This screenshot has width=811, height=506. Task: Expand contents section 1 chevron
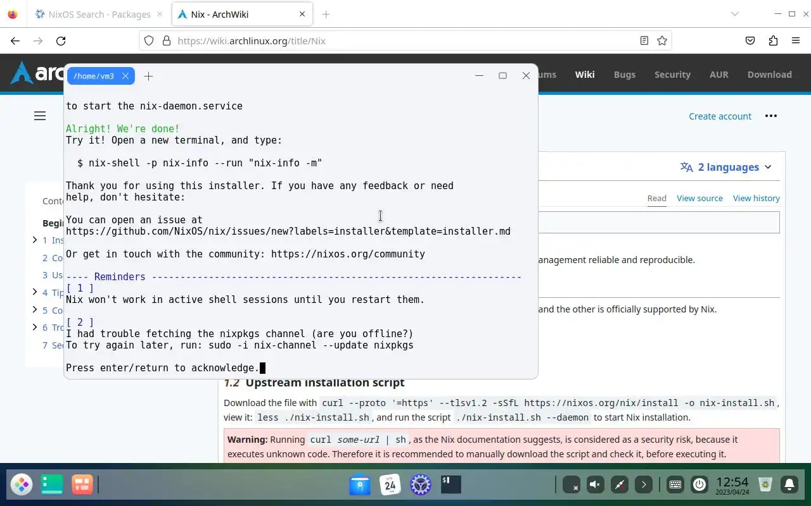35,240
